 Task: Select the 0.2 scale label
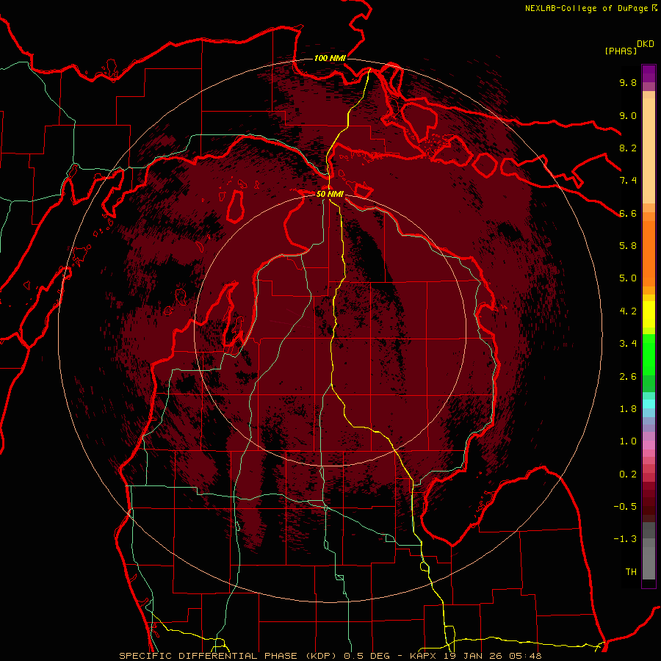[628, 474]
